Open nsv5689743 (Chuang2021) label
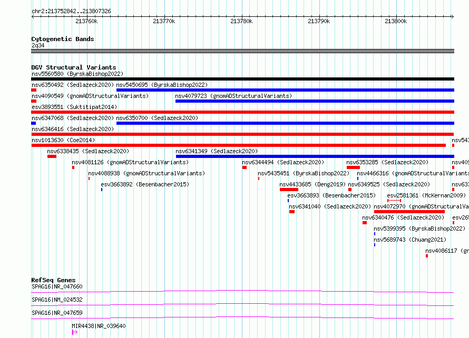Screen dimensions: 469x338 [x=410, y=240]
